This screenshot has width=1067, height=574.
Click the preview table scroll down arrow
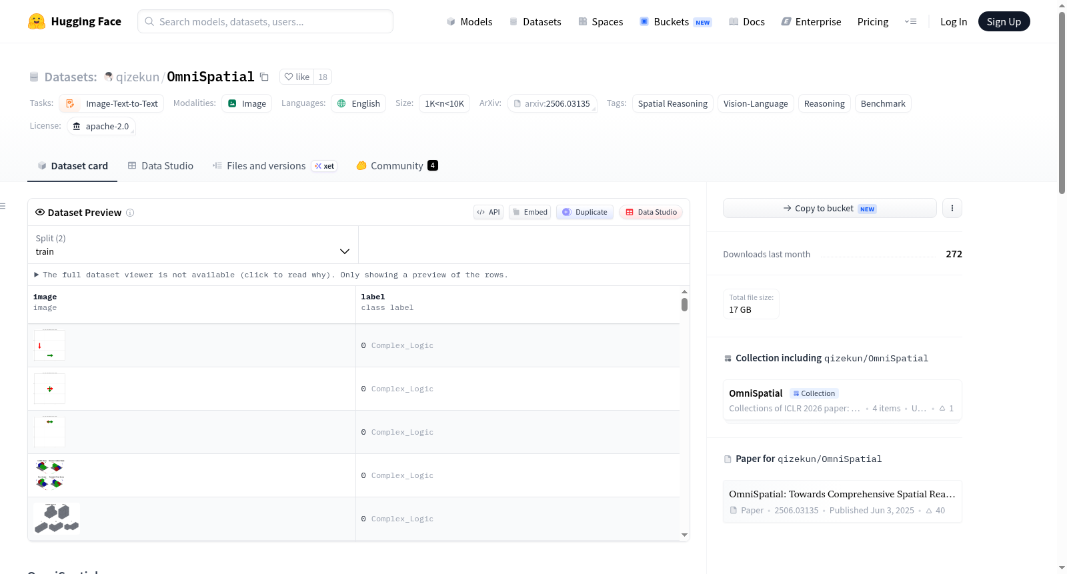pyautogui.click(x=684, y=535)
